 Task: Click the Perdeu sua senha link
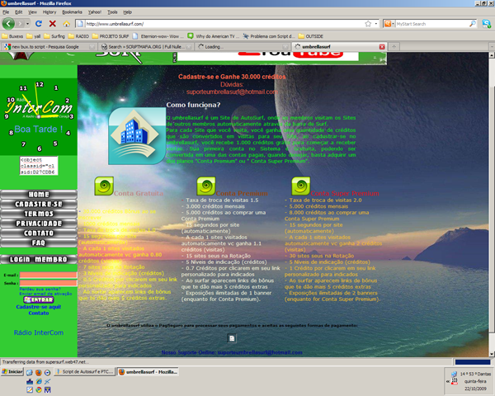click(x=40, y=289)
